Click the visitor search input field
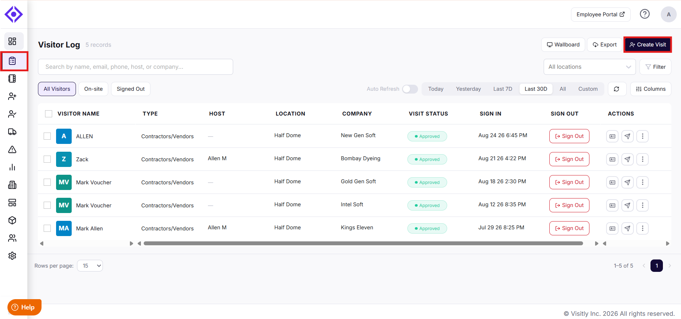681x319 pixels. [x=136, y=67]
